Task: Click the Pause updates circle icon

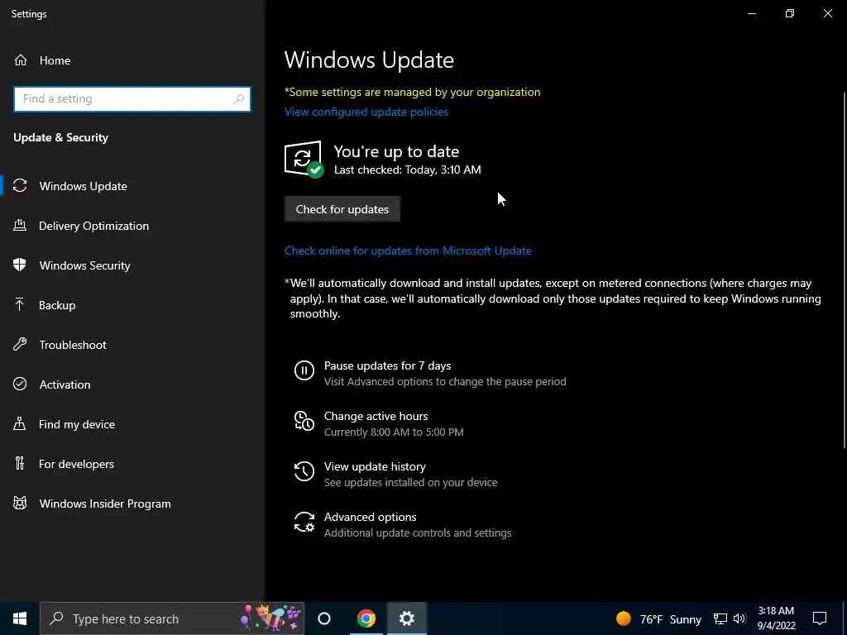Action: click(x=304, y=370)
